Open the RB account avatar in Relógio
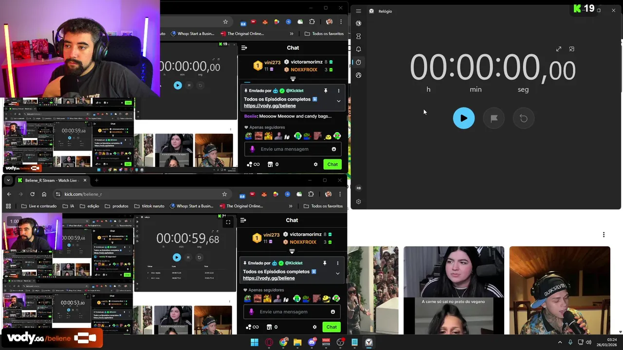 [359, 188]
